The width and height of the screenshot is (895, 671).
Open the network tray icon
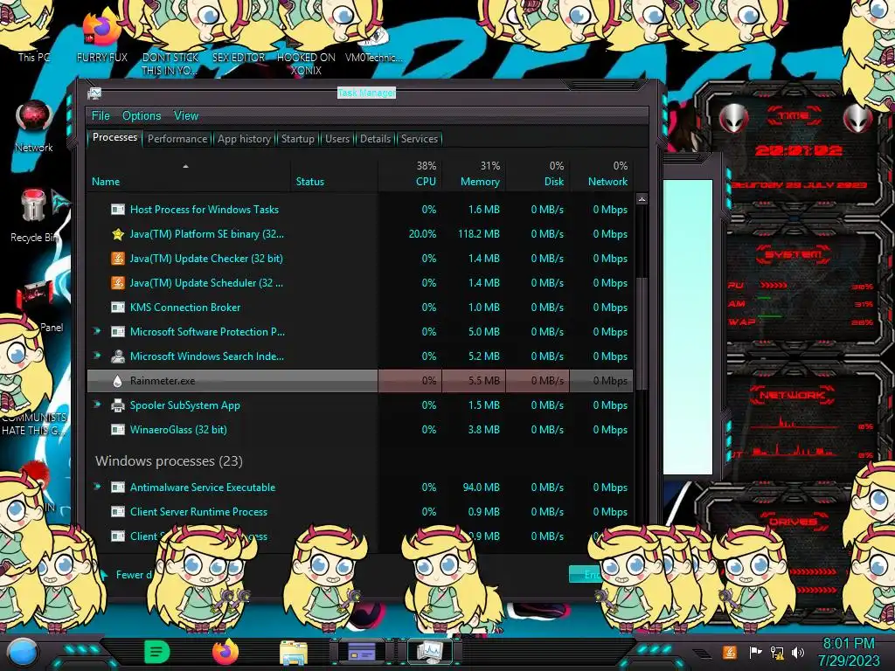point(777,652)
